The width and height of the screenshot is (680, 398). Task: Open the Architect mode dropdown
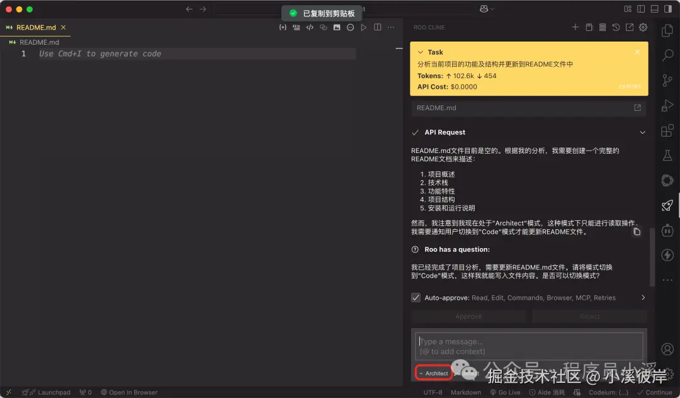pos(433,373)
